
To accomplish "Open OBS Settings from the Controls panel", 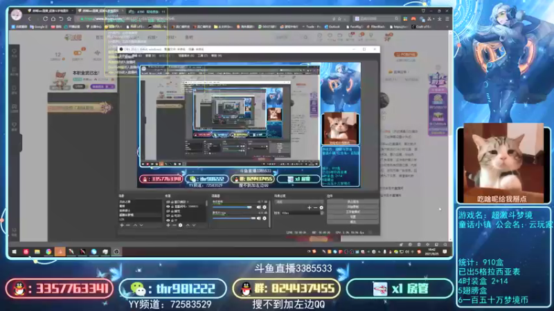I will (353, 217).
